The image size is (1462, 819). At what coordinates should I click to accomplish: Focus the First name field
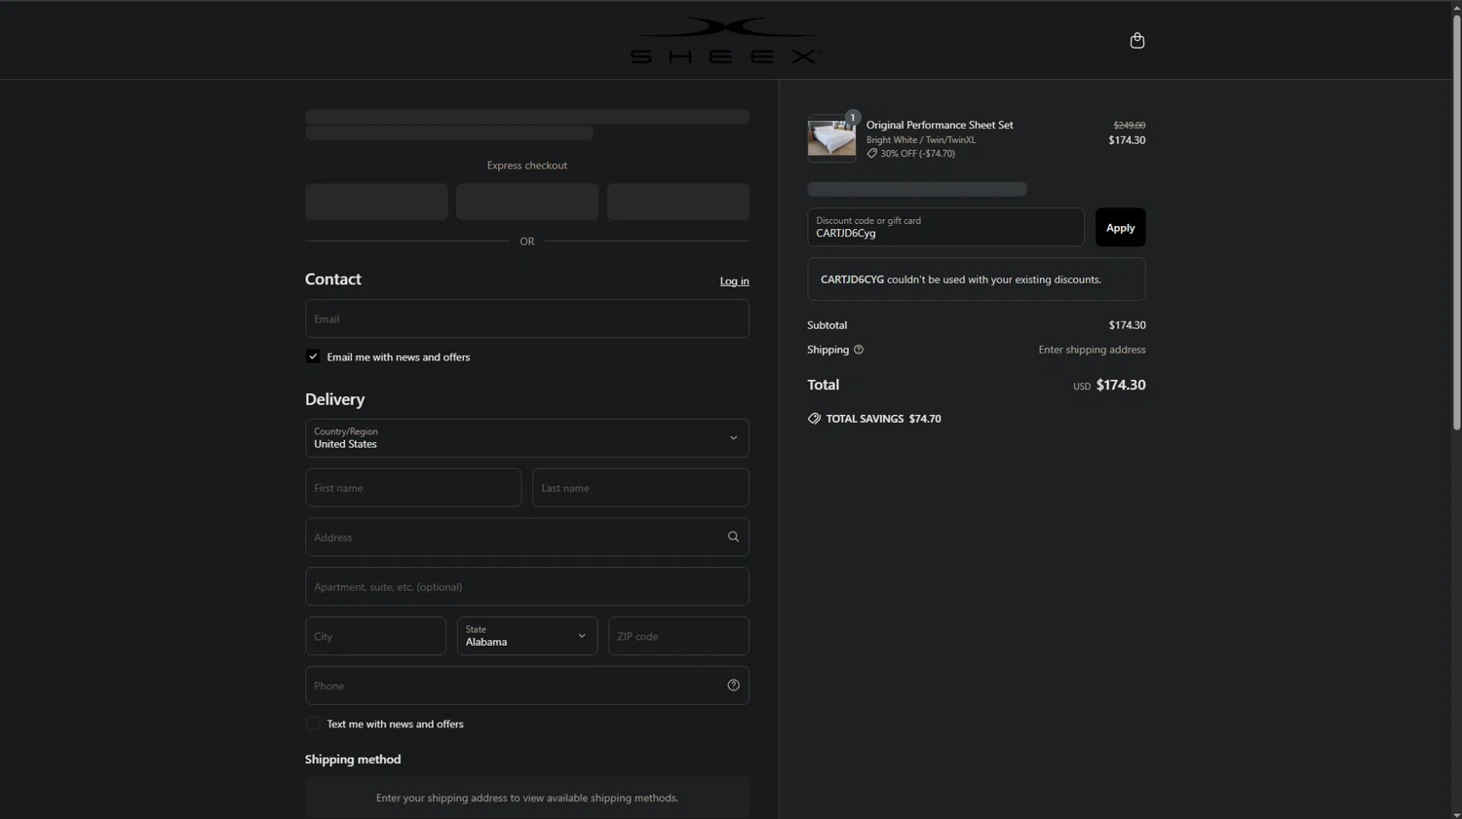[413, 488]
